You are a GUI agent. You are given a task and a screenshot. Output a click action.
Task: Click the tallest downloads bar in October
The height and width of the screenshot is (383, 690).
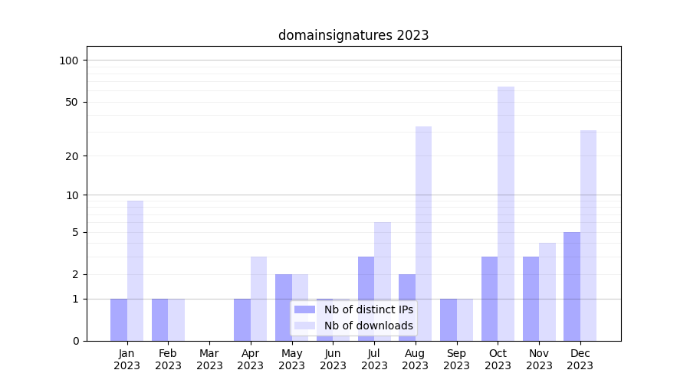point(506,213)
